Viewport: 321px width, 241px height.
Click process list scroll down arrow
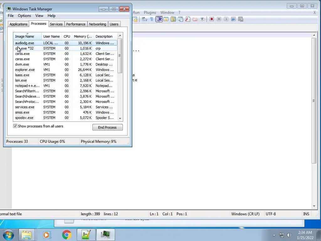(120, 118)
